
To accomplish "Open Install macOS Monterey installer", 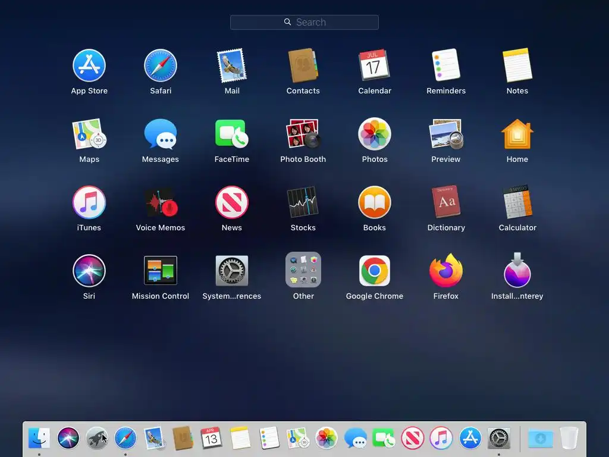I will 517,270.
